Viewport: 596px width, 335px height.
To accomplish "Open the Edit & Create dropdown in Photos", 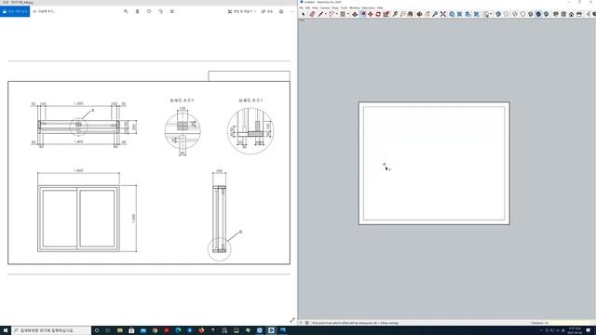I will pos(242,11).
